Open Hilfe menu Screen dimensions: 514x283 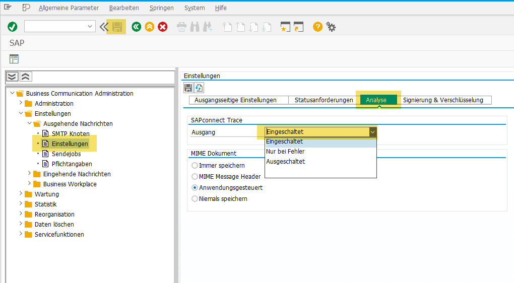pos(221,8)
